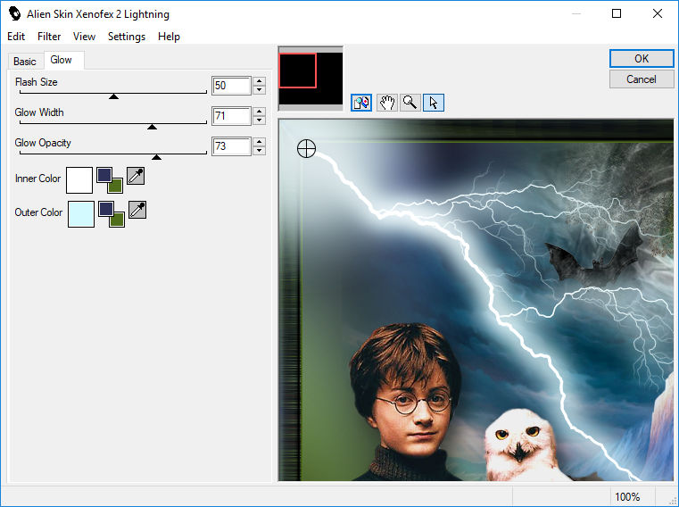Open the Settings menu

127,37
